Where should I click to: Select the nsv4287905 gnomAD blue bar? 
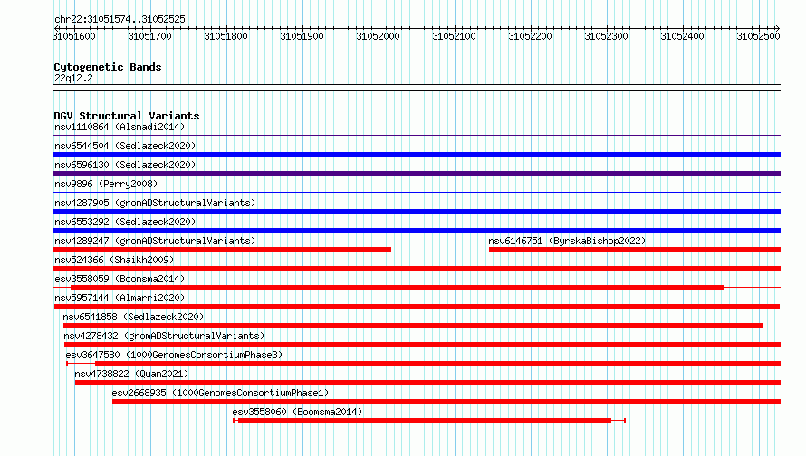(417, 212)
